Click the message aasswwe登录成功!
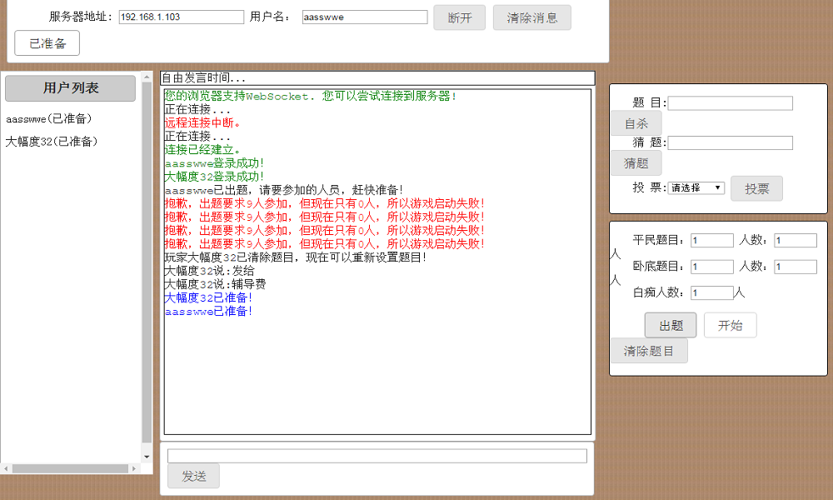The width and height of the screenshot is (833, 500). point(214,163)
